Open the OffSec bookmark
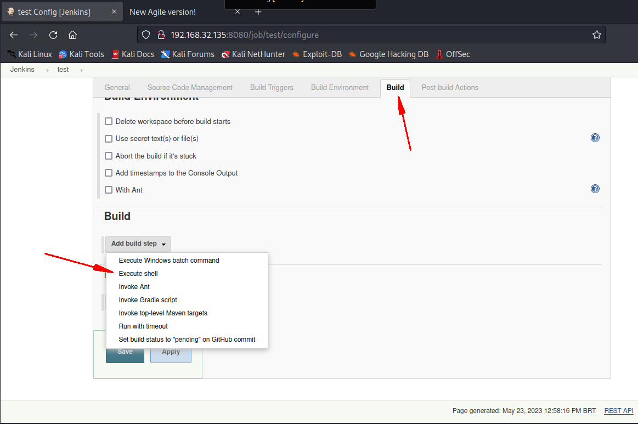The width and height of the screenshot is (638, 424). (453, 54)
